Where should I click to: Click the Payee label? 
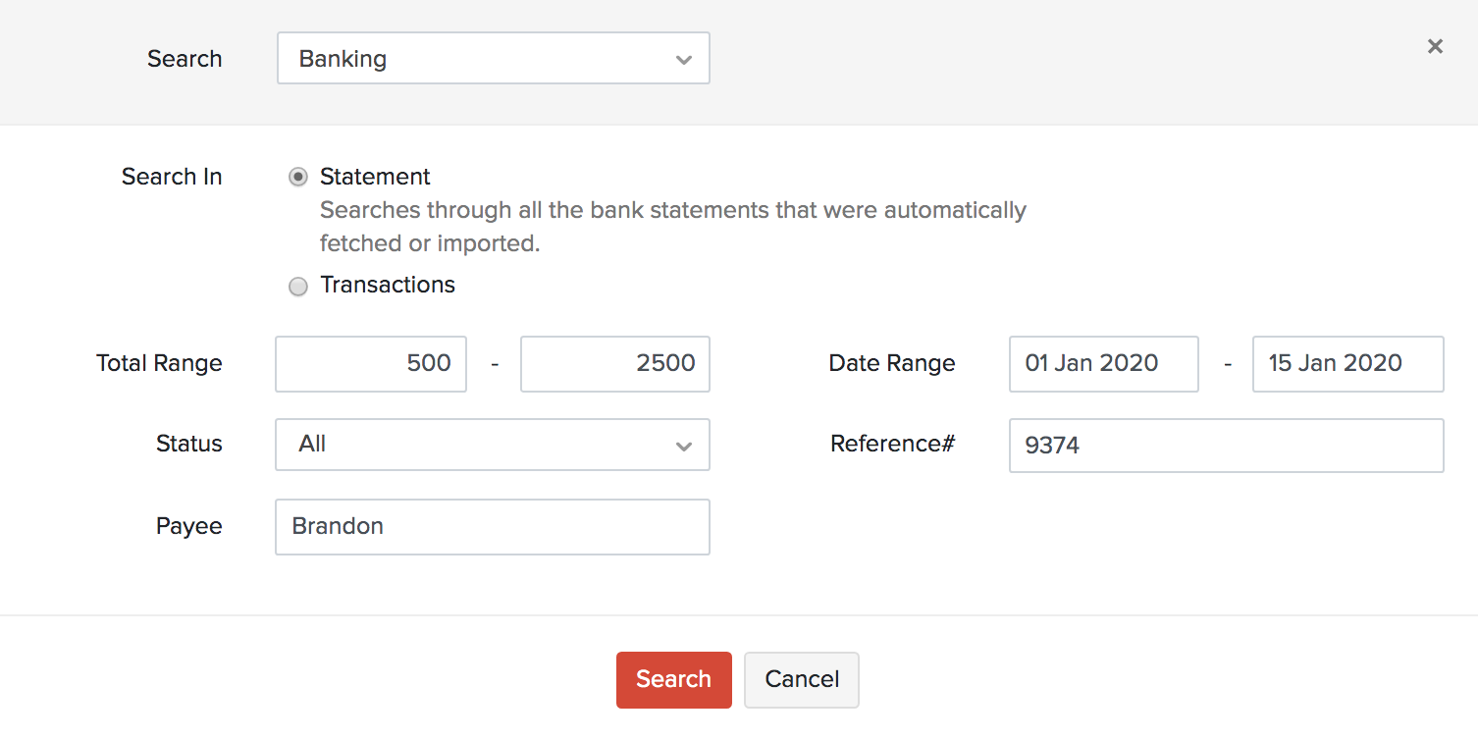pos(188,526)
